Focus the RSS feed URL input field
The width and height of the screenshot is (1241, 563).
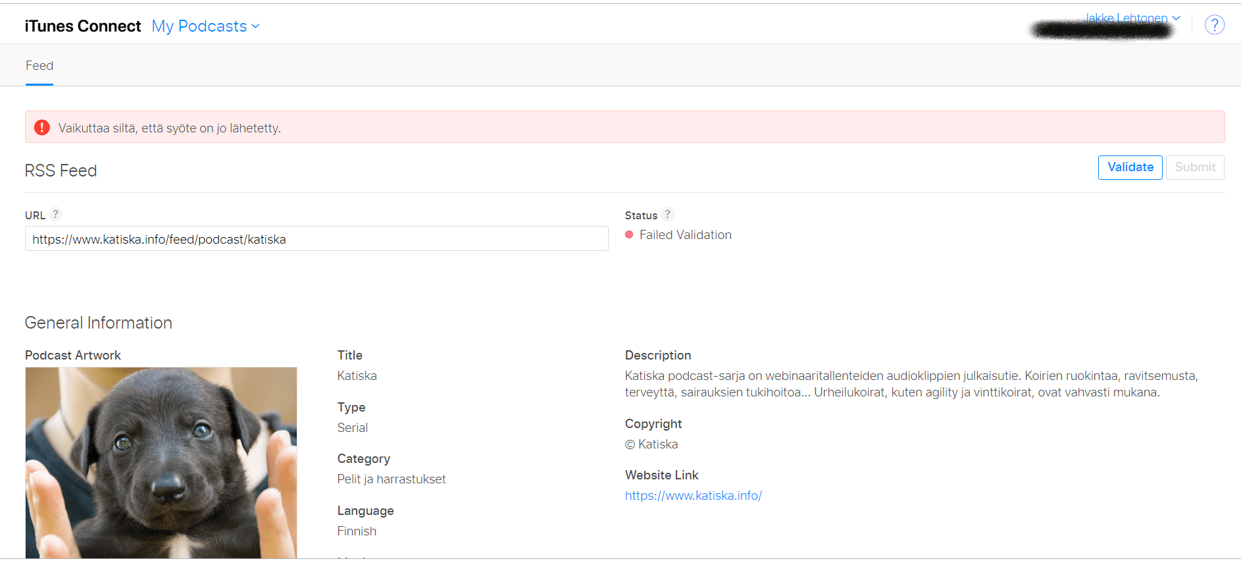click(x=316, y=239)
